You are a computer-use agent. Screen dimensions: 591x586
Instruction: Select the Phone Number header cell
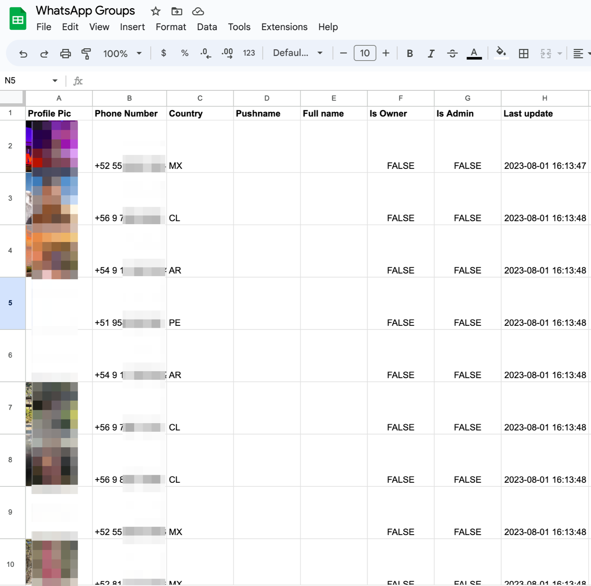pyautogui.click(x=129, y=114)
